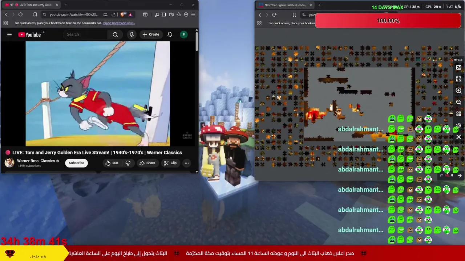Open the Brave Wallet icon
The height and width of the screenshot is (261, 465).
(171, 14)
